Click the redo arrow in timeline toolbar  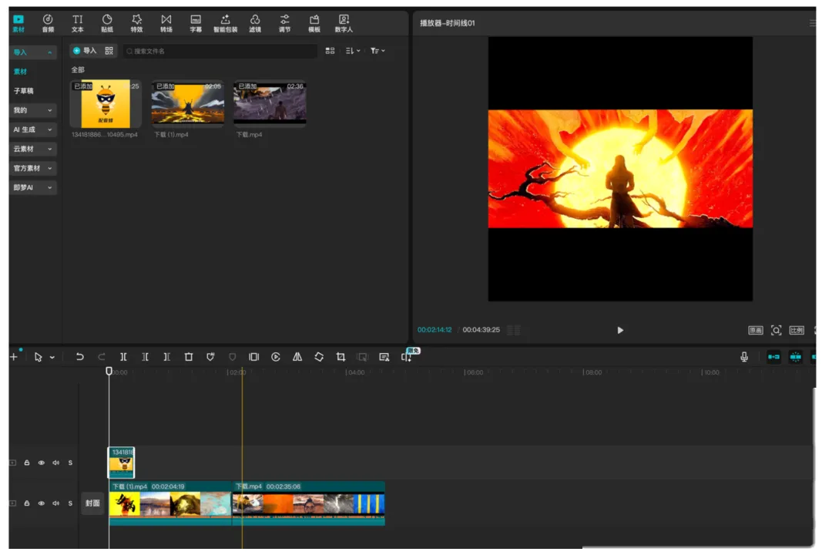click(102, 357)
